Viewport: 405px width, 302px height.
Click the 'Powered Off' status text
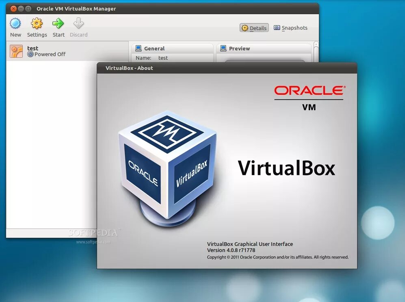click(50, 54)
